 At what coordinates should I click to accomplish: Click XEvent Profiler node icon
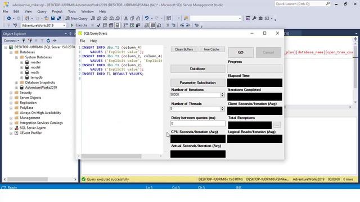click(16, 133)
